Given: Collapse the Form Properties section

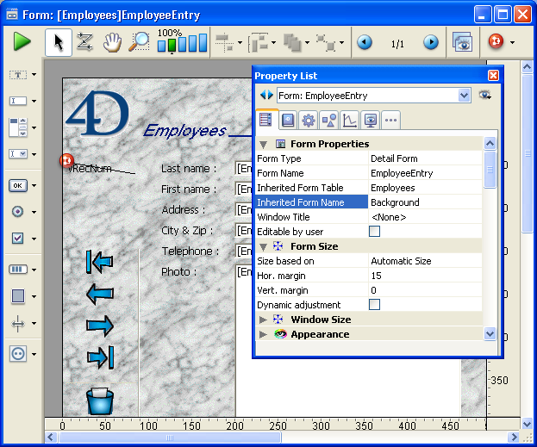Looking at the screenshot, I should coord(264,144).
